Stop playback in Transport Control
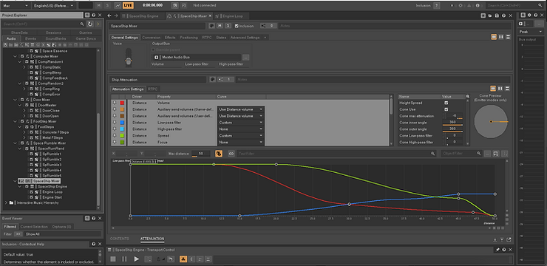 point(113,259)
